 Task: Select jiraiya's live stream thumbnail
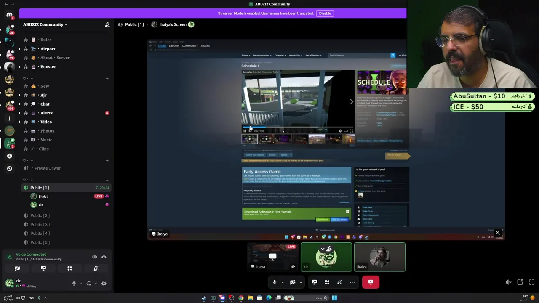[x=273, y=257]
